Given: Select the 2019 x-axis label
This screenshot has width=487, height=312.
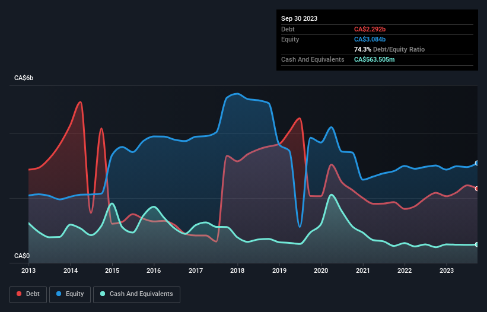Looking at the screenshot, I should (279, 270).
